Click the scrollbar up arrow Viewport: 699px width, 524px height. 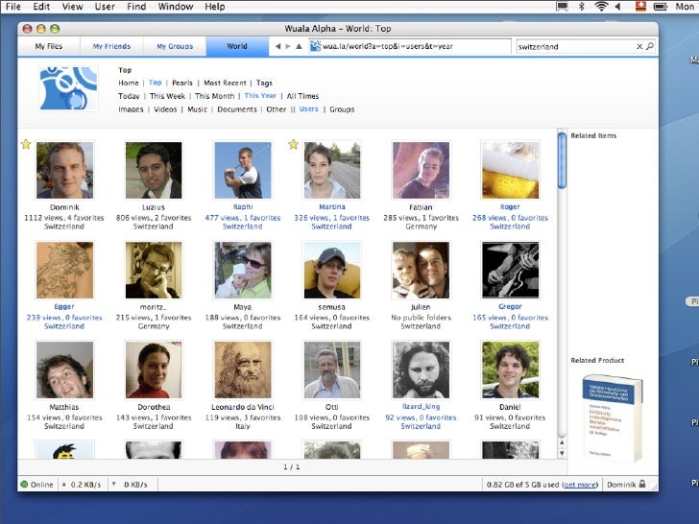[562, 442]
